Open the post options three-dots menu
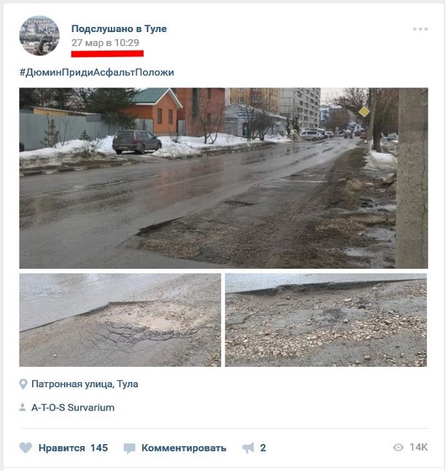The width and height of the screenshot is (446, 471). click(x=420, y=29)
